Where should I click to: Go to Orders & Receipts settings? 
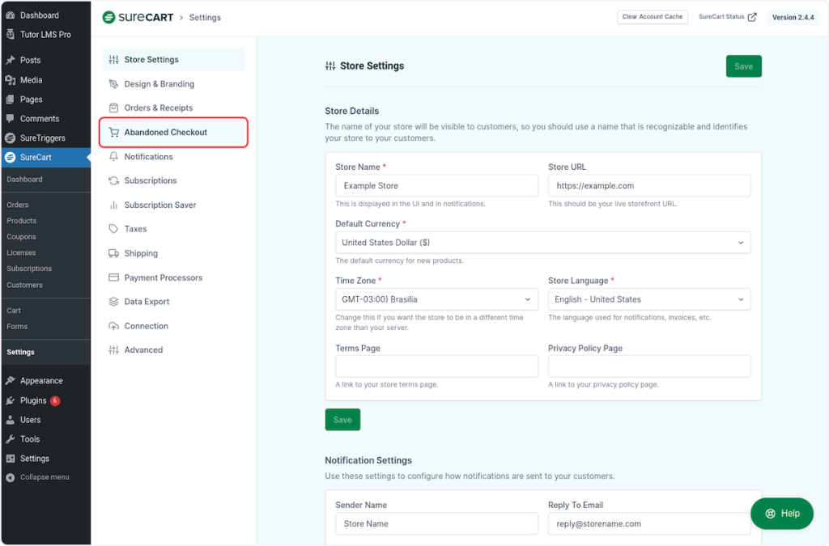click(x=158, y=108)
